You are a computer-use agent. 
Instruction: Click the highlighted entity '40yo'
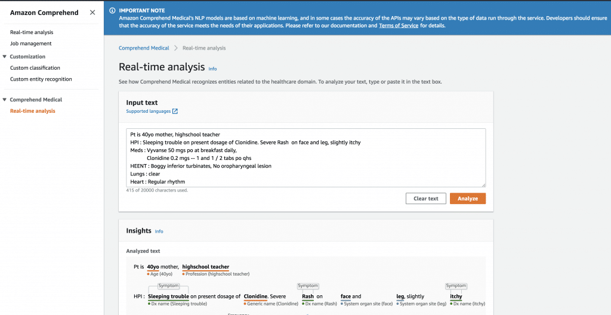153,267
